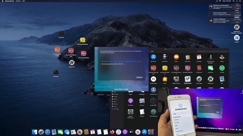The width and height of the screenshot is (243, 136).
Task: Select the DevTeamPROMAR icon on the desktop
Action: pyautogui.click(x=84, y=54)
